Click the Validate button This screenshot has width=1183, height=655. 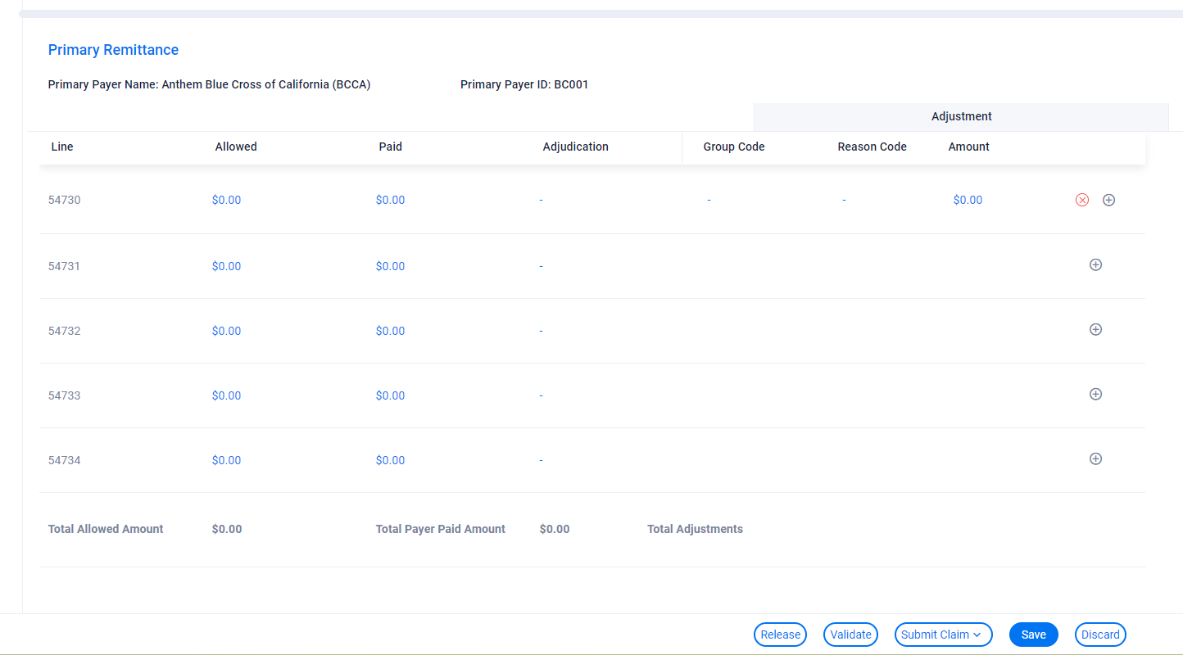(850, 635)
